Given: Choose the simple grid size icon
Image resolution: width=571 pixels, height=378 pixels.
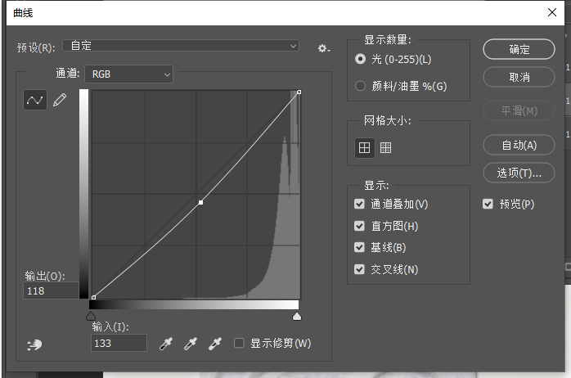Looking at the screenshot, I should pyautogui.click(x=364, y=148).
